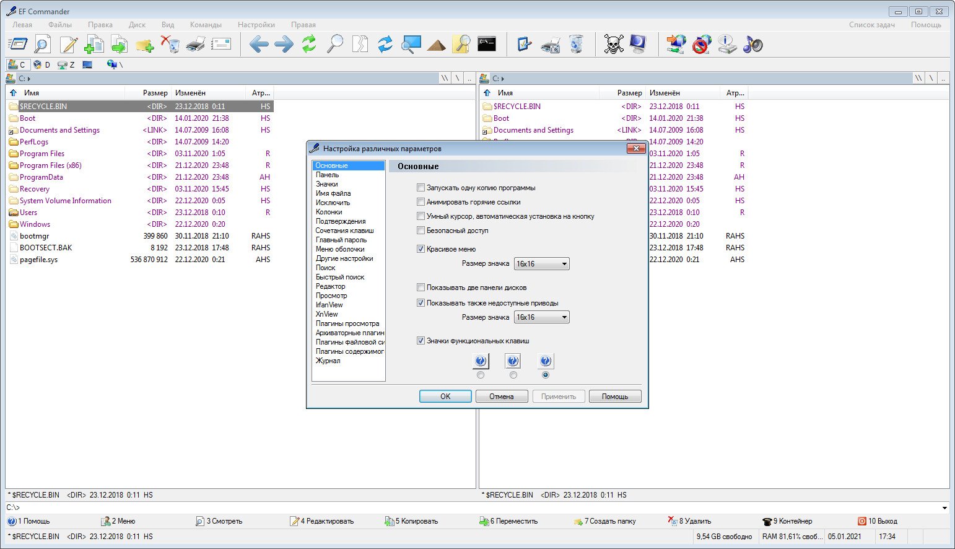Open the 'Настройки' menu
Viewport: 955px width, 549px height.
pos(256,25)
